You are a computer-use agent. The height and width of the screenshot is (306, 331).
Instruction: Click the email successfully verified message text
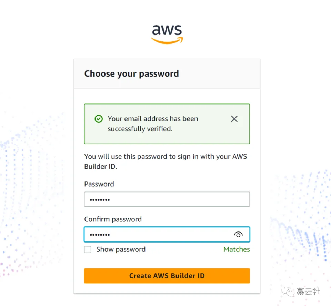point(153,124)
